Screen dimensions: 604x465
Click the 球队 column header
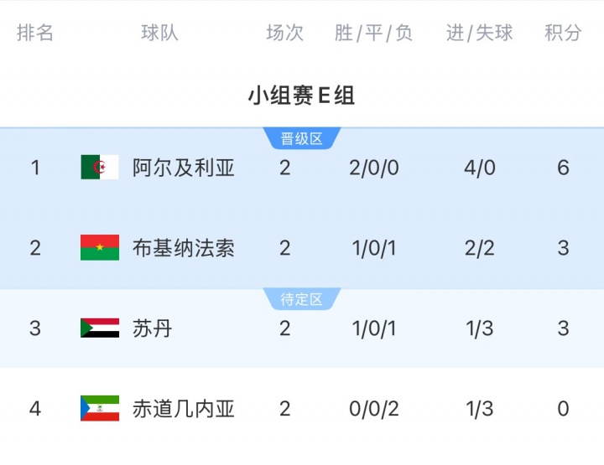159,33
